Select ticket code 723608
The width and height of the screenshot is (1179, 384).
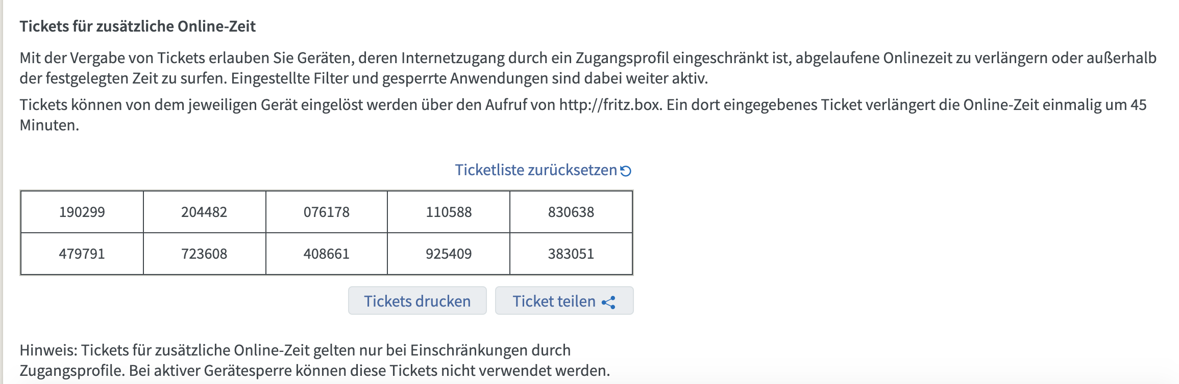(204, 254)
